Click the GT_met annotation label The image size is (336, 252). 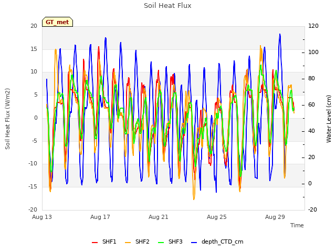tap(57, 22)
